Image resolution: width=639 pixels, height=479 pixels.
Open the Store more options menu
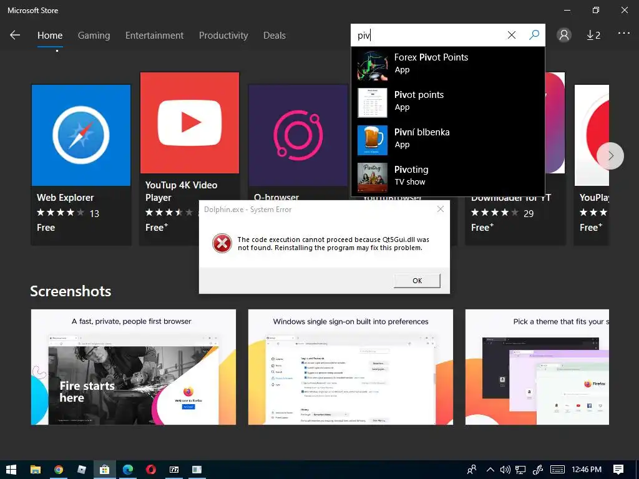click(623, 33)
